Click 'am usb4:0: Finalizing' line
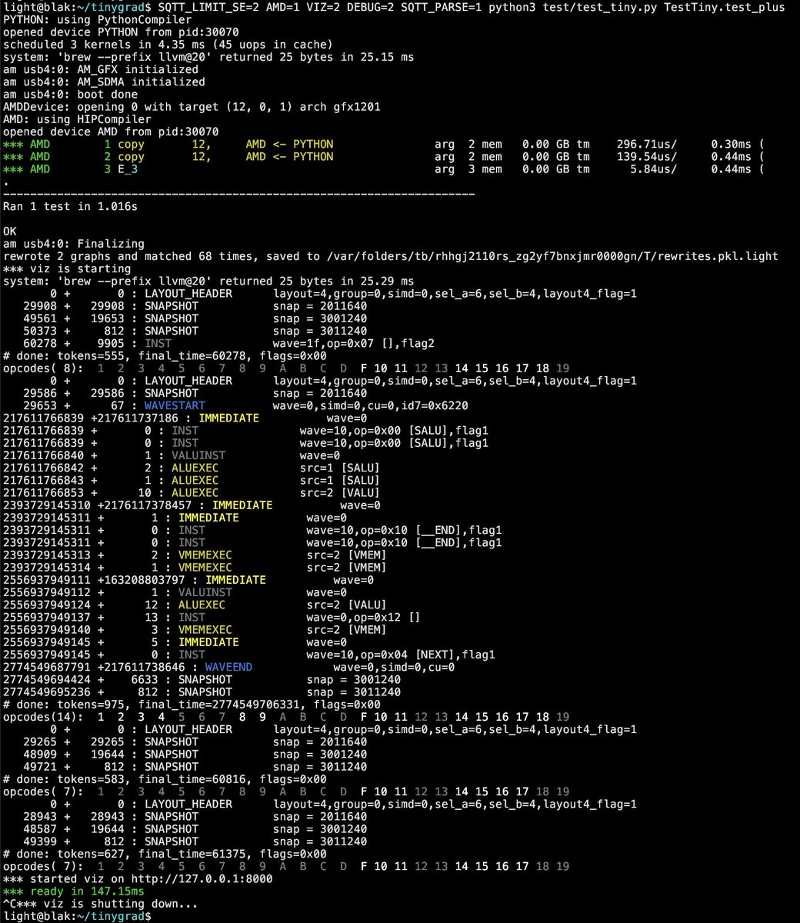Screen dimensions: 800x923 [74, 244]
